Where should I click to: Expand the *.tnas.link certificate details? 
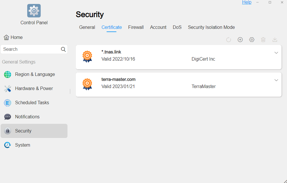(276, 53)
